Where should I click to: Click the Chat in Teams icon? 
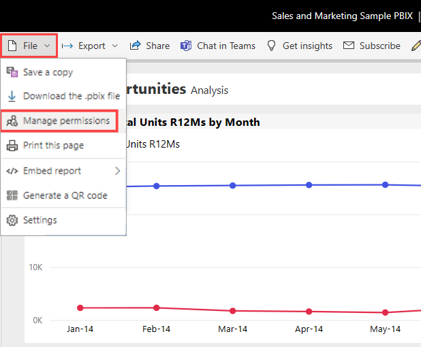pos(186,46)
